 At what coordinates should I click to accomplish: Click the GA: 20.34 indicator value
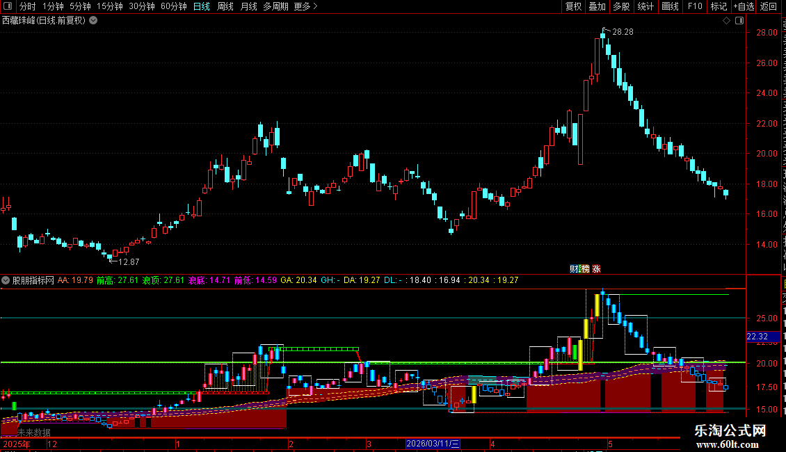click(x=299, y=281)
